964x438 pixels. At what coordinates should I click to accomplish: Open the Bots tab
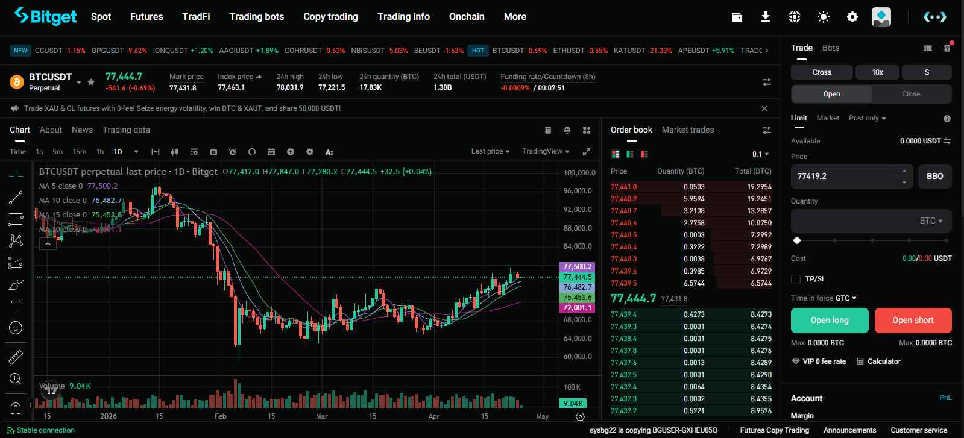click(x=831, y=48)
